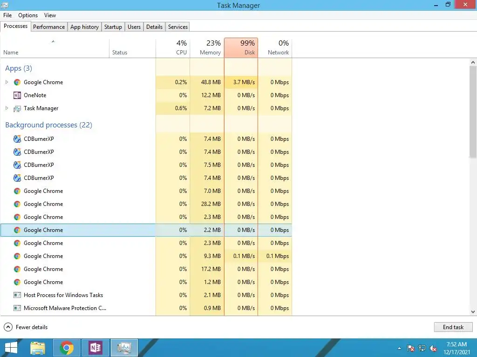
Task: Click the 0.9 MB memory value
Action: (212, 308)
